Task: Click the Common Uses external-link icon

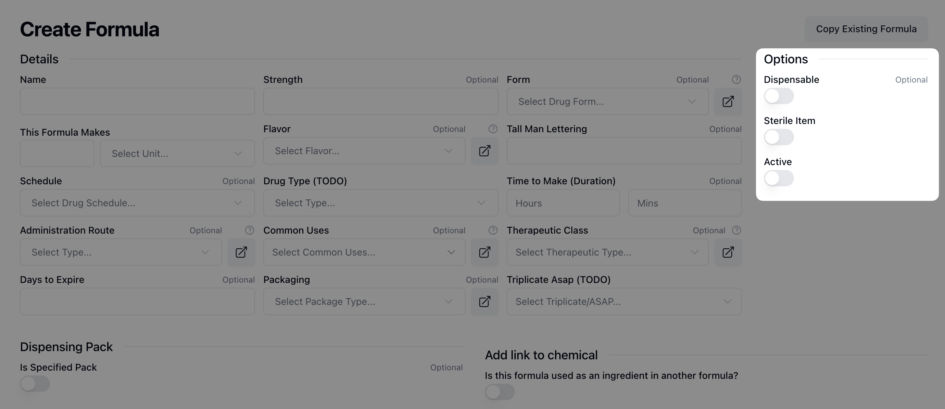Action: point(484,252)
